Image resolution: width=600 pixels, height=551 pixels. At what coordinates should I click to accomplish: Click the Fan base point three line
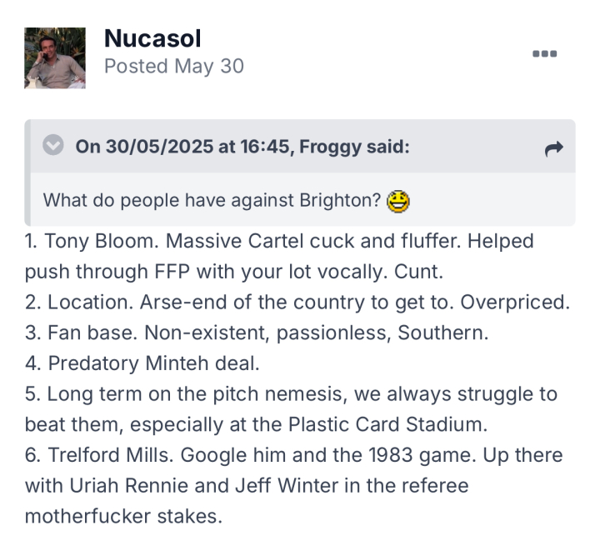(257, 333)
